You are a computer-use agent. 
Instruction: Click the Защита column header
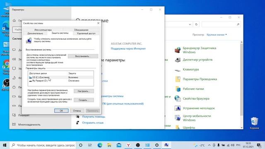(72, 73)
